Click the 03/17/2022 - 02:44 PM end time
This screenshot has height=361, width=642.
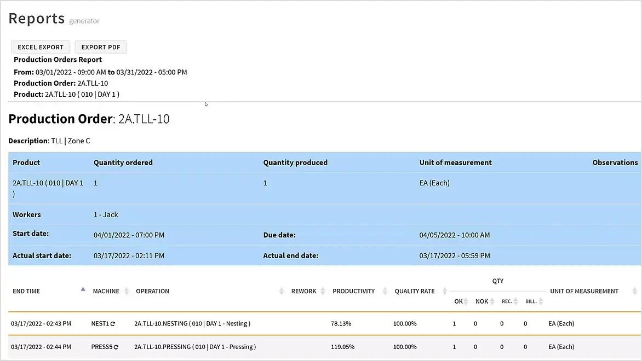(x=41, y=347)
